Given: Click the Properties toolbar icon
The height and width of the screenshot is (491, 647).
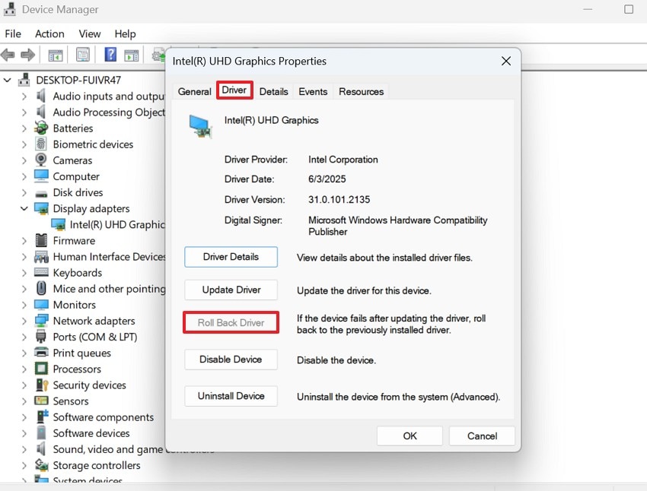Looking at the screenshot, I should tap(83, 55).
